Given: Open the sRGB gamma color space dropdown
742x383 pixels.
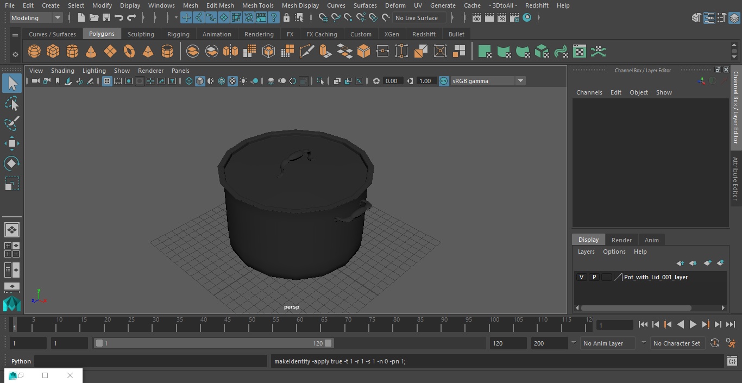Looking at the screenshot, I should [488, 81].
